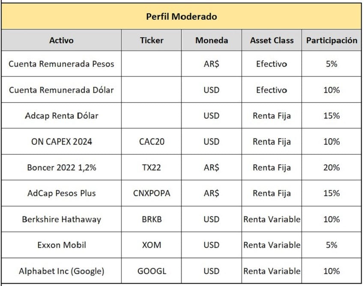
Task: Click the CAC20 ticker cell
Action: click(x=151, y=141)
